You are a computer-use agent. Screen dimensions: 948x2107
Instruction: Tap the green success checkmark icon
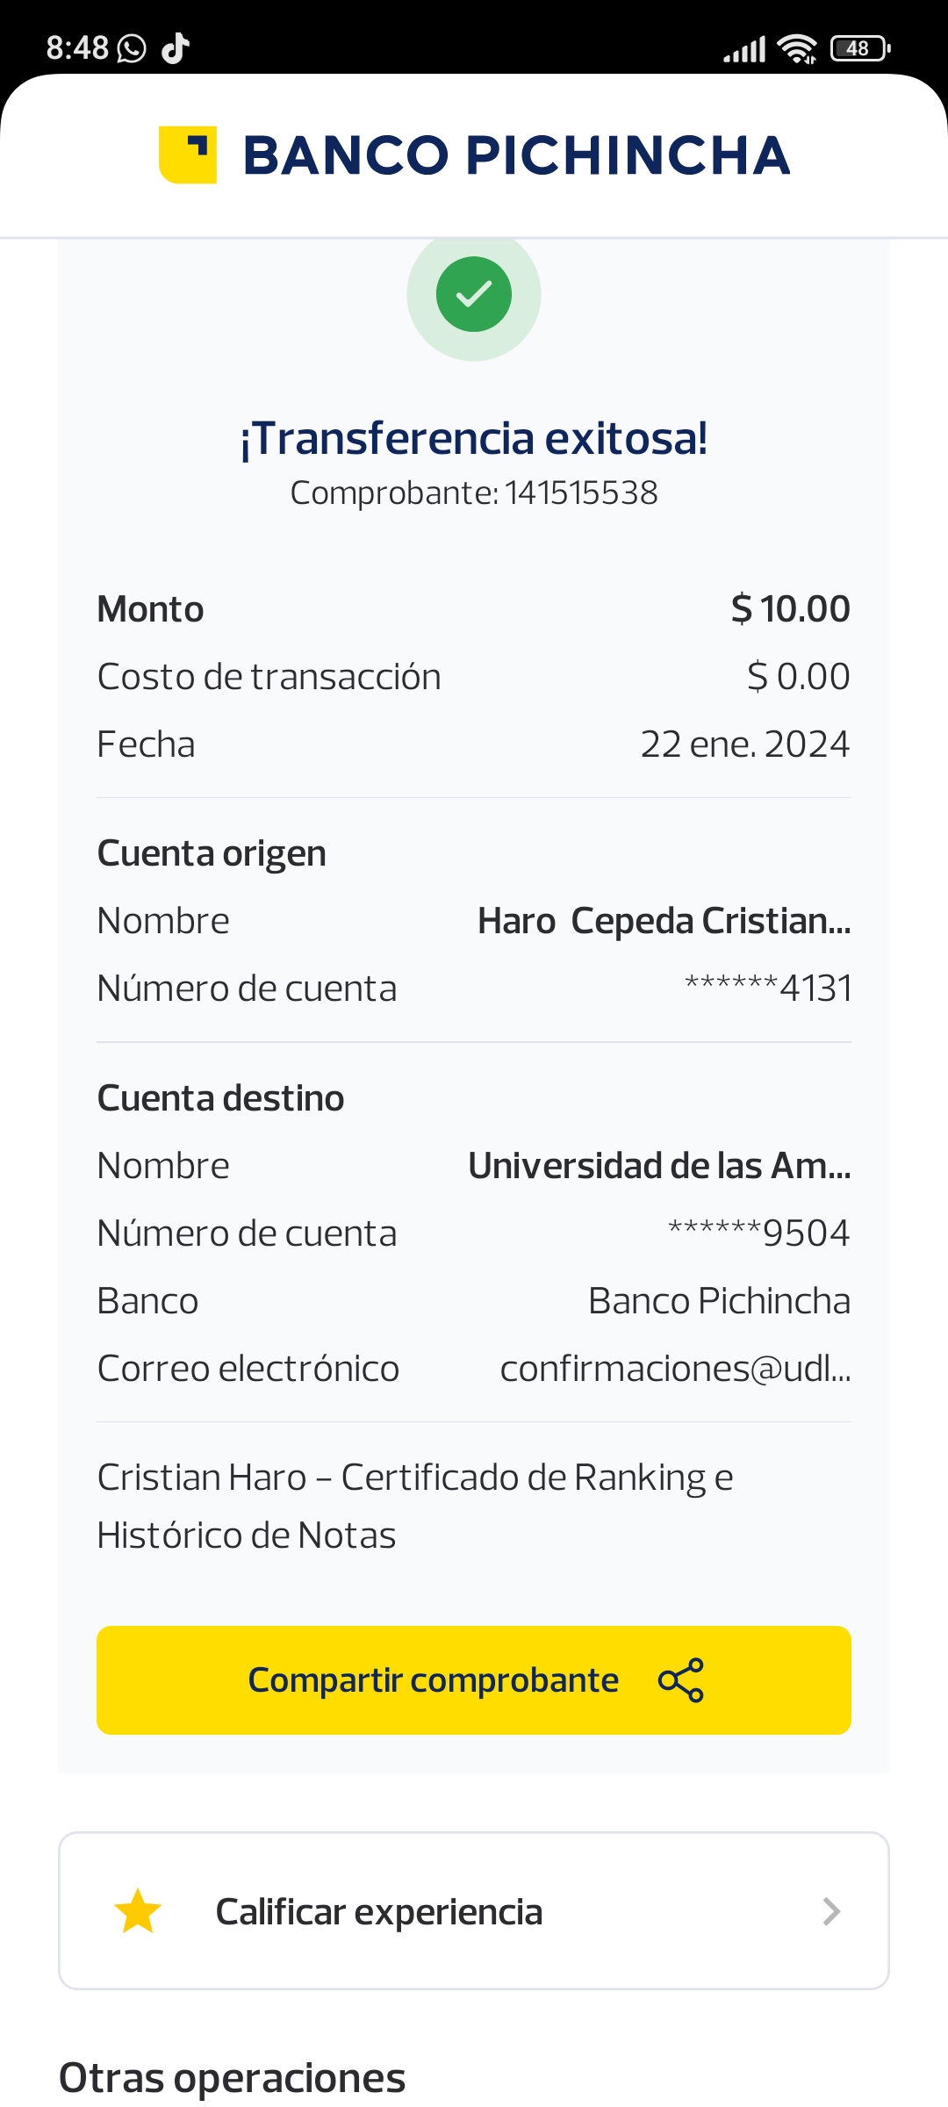[x=474, y=294]
